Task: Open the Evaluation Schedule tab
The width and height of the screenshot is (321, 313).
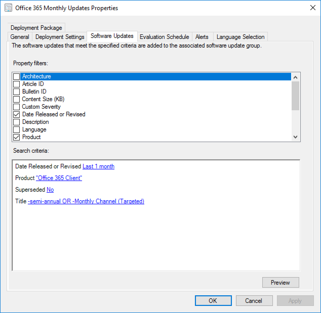Action: pyautogui.click(x=164, y=37)
